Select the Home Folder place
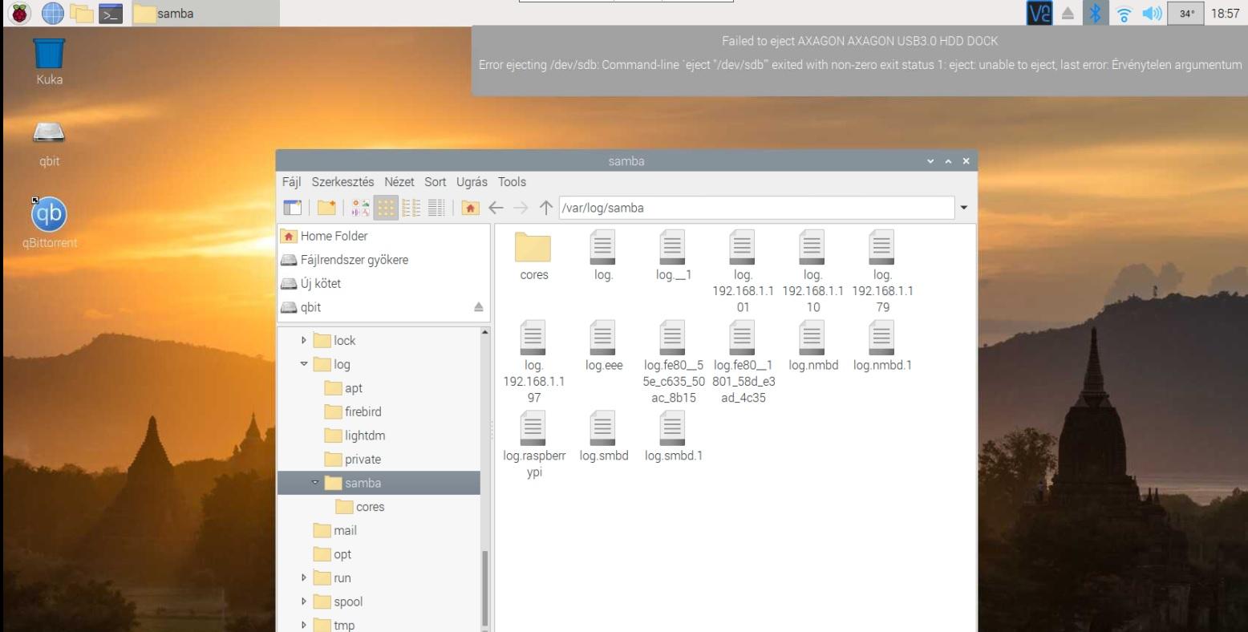This screenshot has height=632, width=1248. tap(334, 236)
